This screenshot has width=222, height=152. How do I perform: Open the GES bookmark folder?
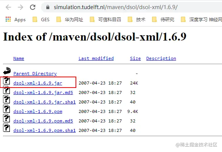tap(41, 19)
